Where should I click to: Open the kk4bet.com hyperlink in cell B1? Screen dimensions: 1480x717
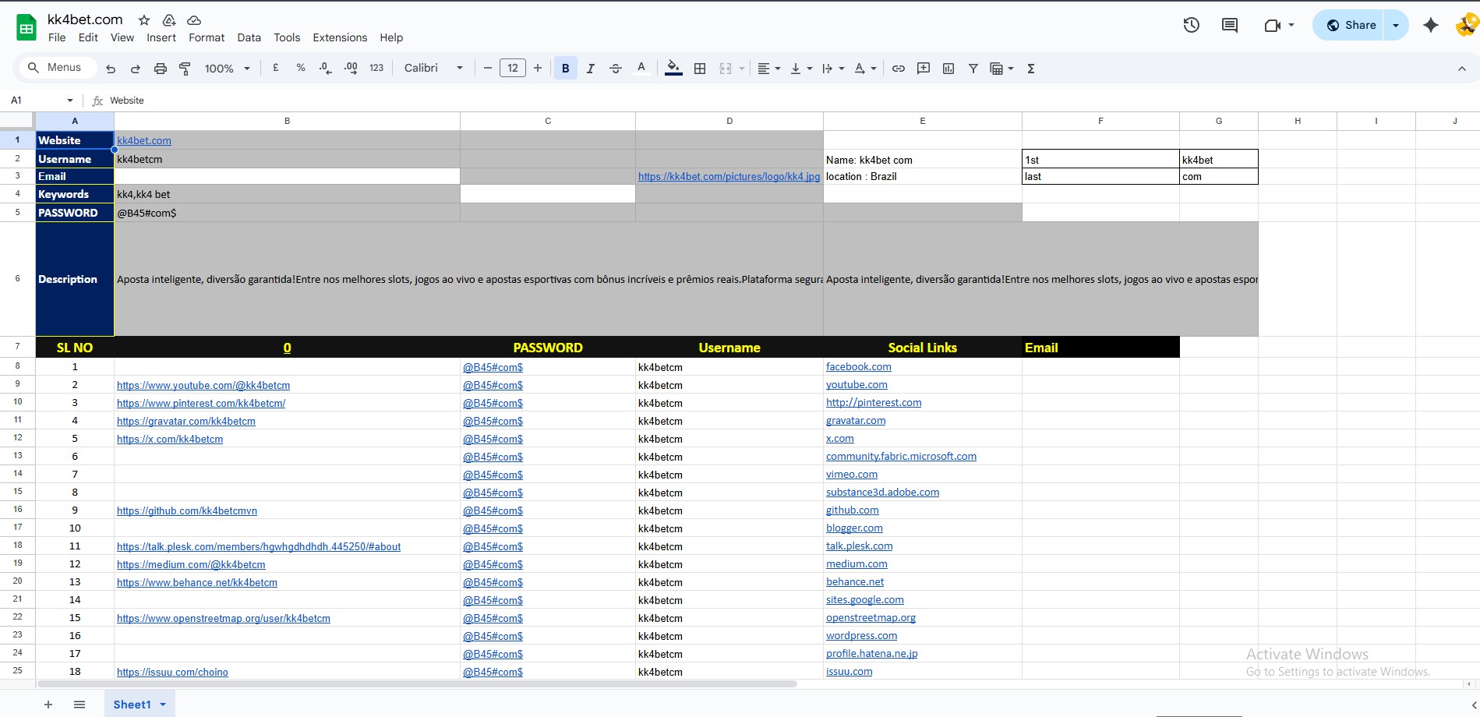click(143, 140)
